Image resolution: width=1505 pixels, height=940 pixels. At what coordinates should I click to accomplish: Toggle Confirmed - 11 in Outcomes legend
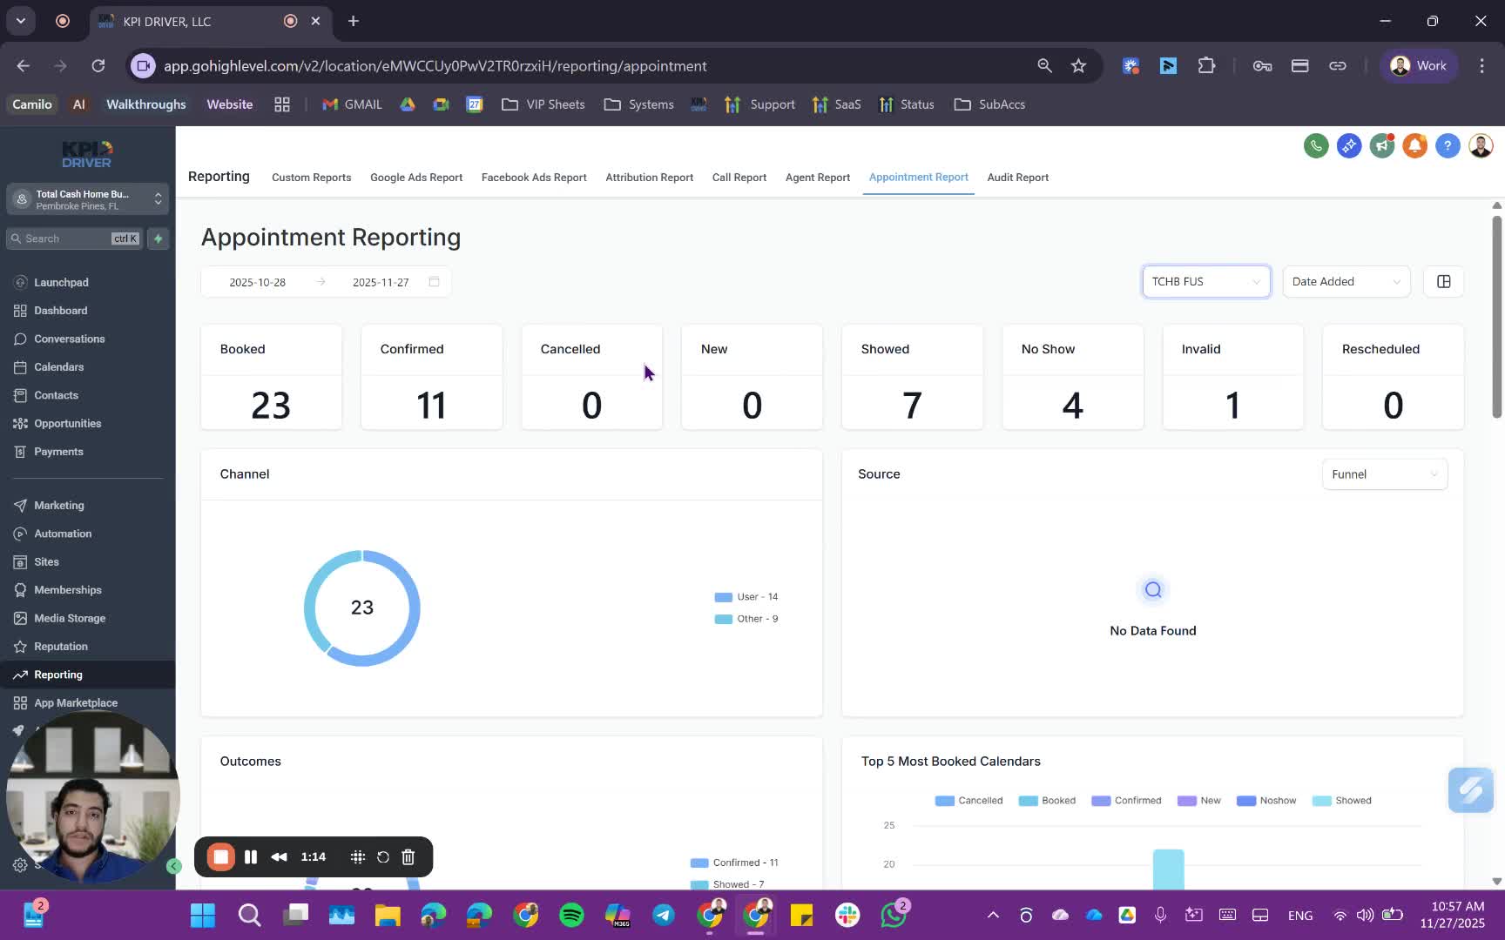point(734,863)
